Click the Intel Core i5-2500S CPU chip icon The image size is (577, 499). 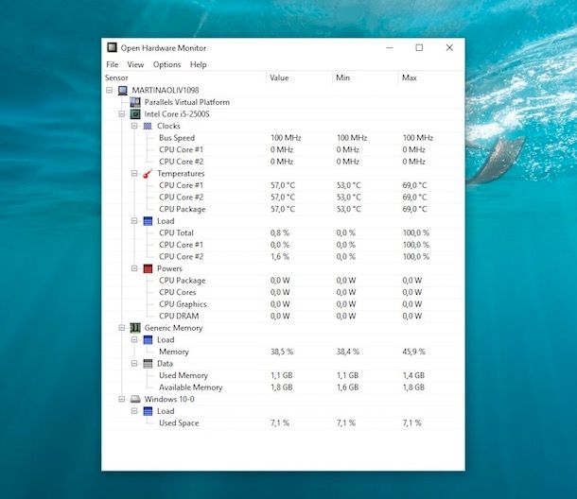click(135, 114)
